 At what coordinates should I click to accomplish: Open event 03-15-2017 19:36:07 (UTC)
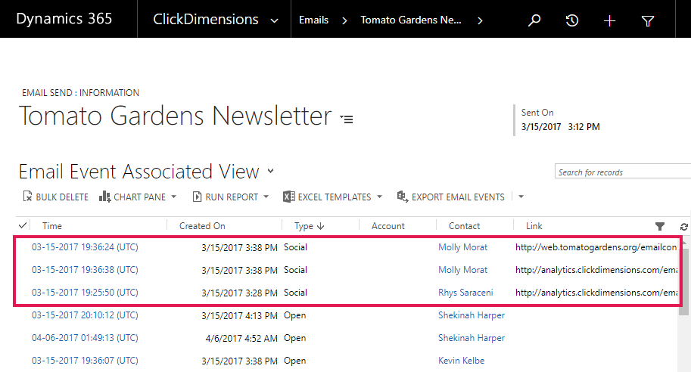85,361
